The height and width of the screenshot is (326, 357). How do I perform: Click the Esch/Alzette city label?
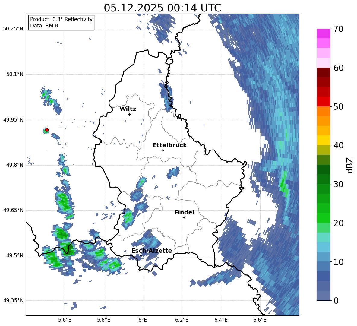(152, 251)
